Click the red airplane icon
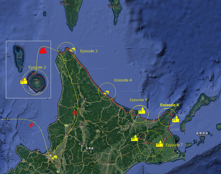Viewport: 221px width, 174px height. 31,125
